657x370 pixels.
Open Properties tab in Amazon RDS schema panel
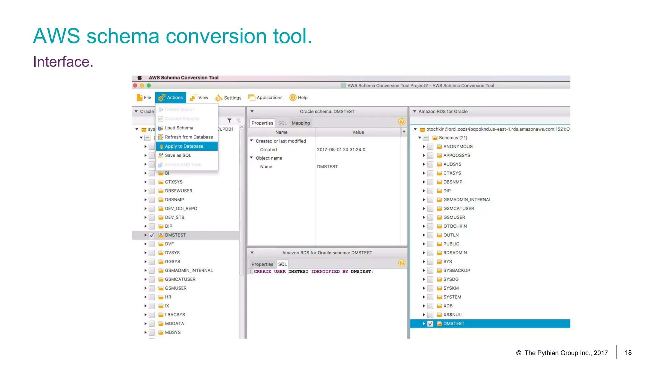[x=262, y=264]
